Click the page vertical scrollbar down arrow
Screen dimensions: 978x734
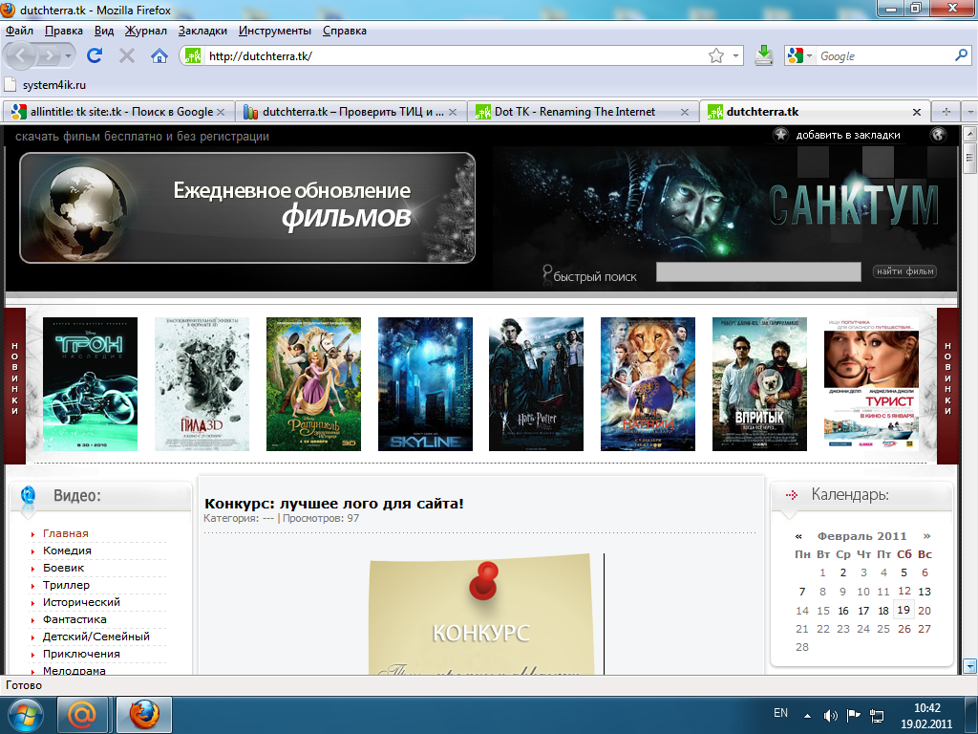969,665
